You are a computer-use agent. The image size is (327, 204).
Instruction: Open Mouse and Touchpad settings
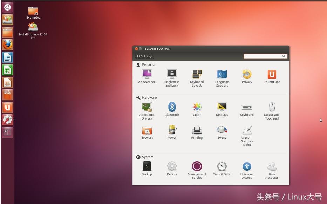pos(272,111)
